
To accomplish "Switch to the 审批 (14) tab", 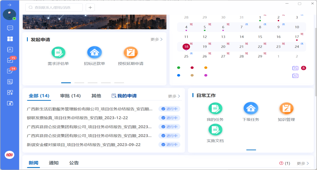I will (70, 96).
